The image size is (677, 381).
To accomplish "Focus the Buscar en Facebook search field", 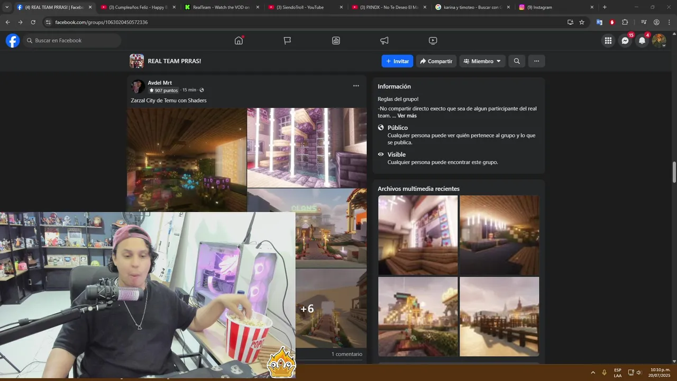I will point(72,40).
